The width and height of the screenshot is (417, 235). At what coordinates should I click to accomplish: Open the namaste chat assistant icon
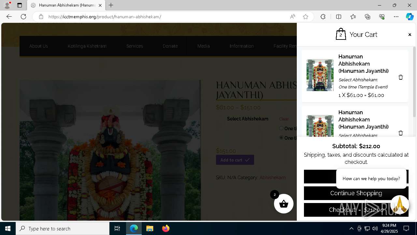[x=399, y=205]
